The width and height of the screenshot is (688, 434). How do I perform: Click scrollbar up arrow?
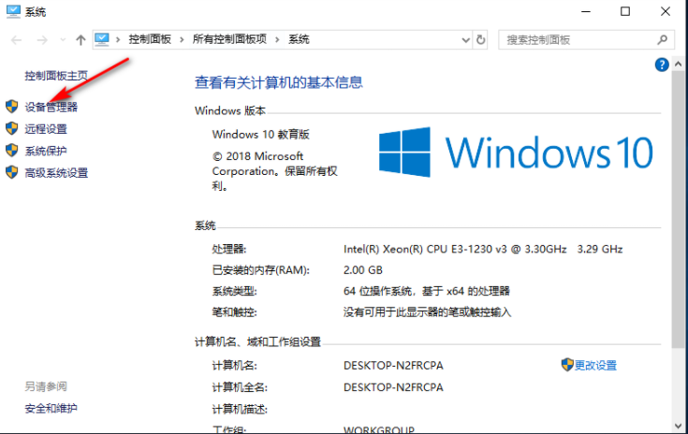(x=679, y=65)
